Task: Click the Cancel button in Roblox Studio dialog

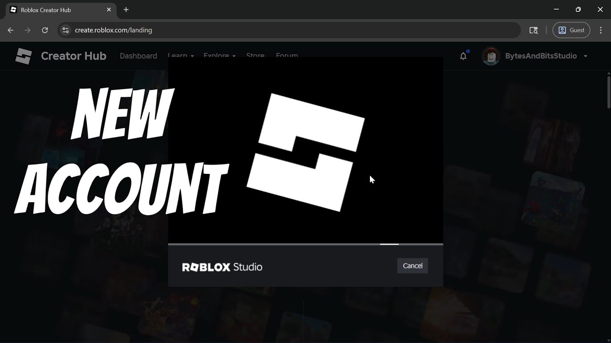Action: click(412, 266)
